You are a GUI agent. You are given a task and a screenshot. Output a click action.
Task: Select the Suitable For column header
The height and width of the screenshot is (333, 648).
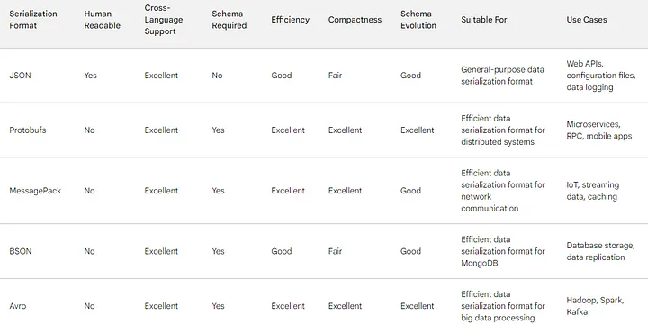(x=484, y=20)
